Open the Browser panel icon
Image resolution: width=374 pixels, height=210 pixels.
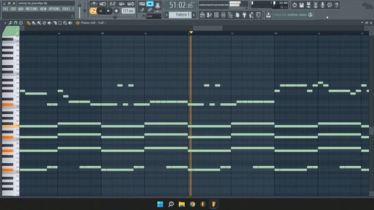230,15
